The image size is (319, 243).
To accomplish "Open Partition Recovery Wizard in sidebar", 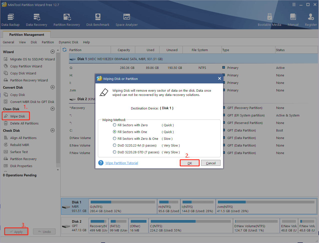I will tap(26, 80).
